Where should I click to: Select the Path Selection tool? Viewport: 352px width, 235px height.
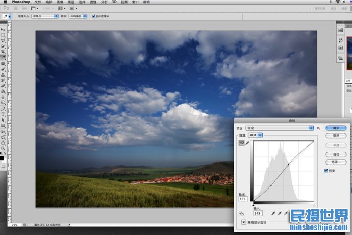point(3,120)
